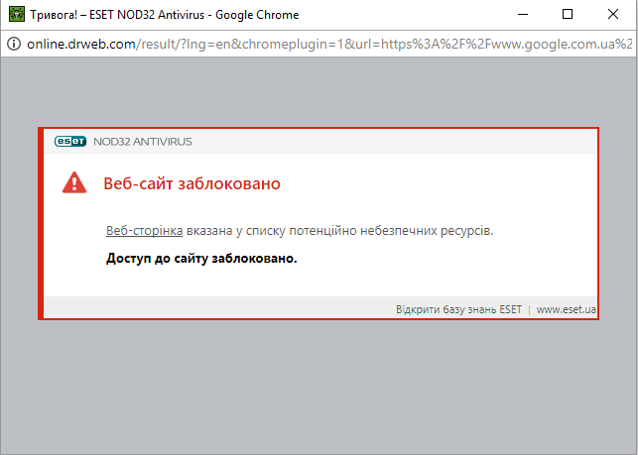Close the Chrome alert window
This screenshot has width=638, height=455.
point(613,14)
